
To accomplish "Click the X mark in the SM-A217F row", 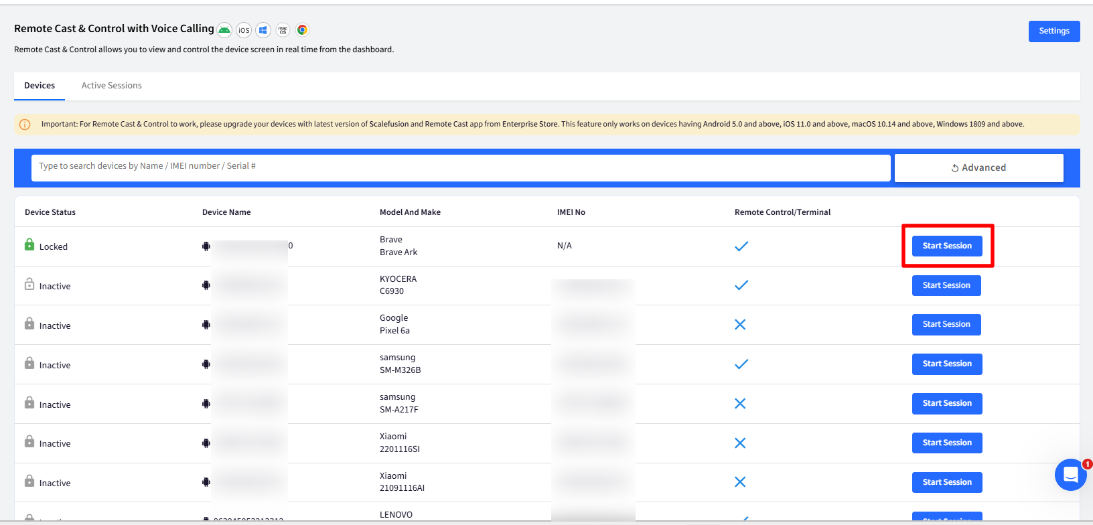I will pyautogui.click(x=740, y=403).
